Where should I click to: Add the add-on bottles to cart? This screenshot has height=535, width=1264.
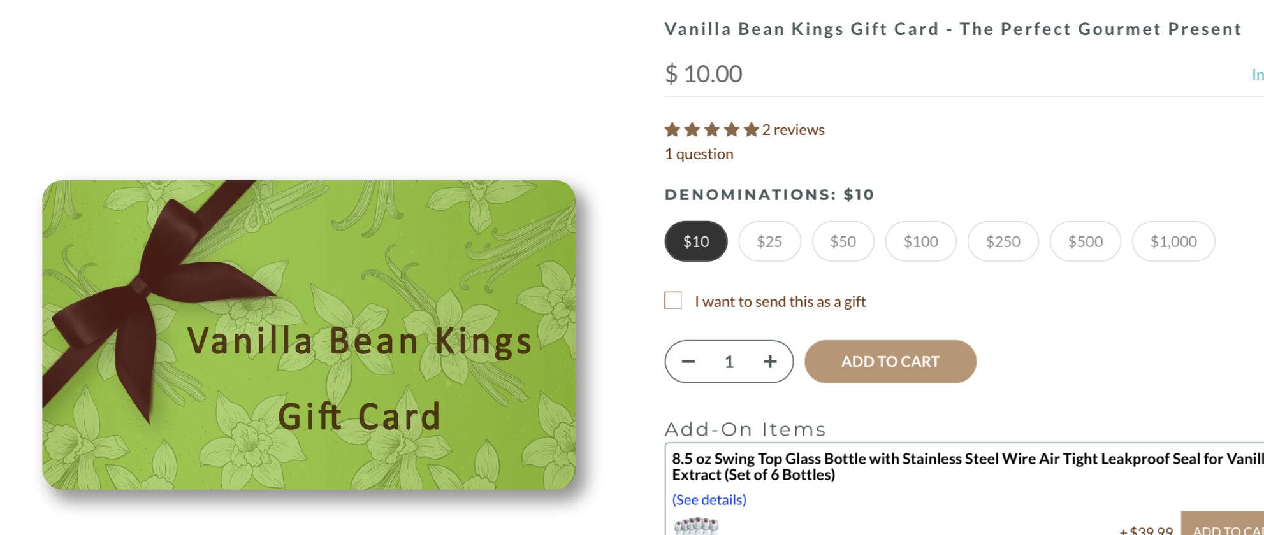point(1224,527)
